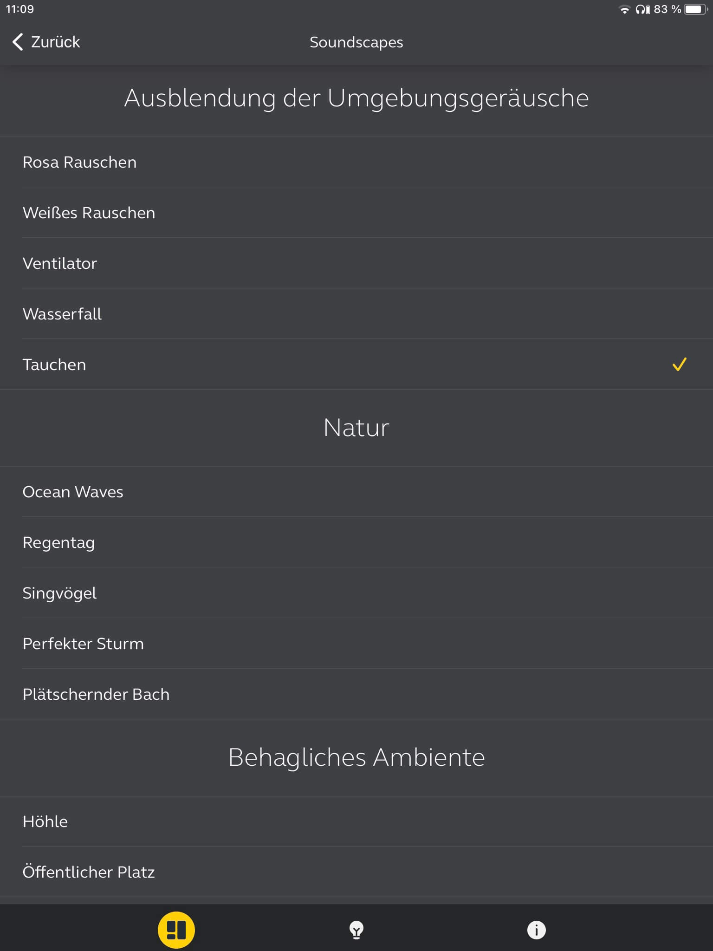
Task: Select the Singvögel soundscape
Action: (59, 593)
